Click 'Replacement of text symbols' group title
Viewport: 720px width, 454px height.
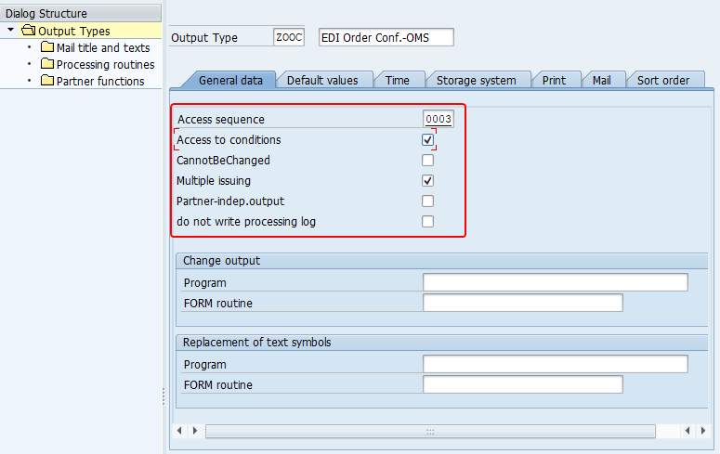coord(256,343)
